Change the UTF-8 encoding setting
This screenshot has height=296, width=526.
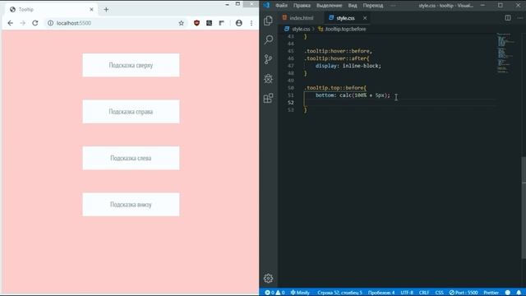[407, 293]
